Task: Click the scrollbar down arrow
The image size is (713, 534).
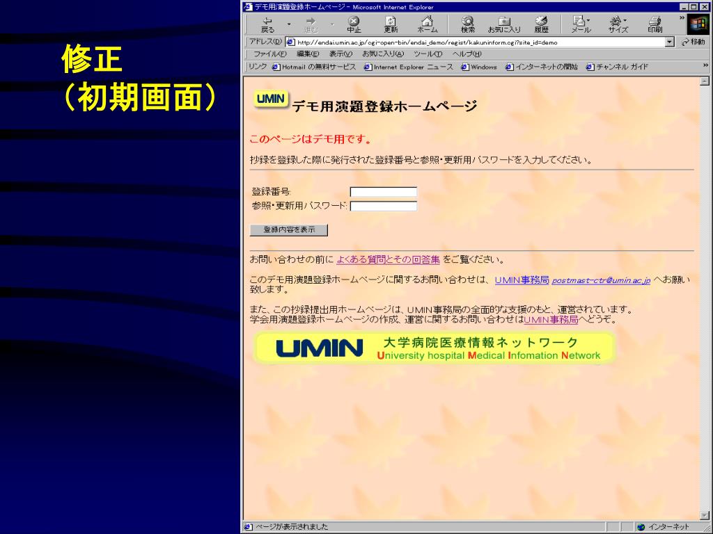Action: coord(705,515)
